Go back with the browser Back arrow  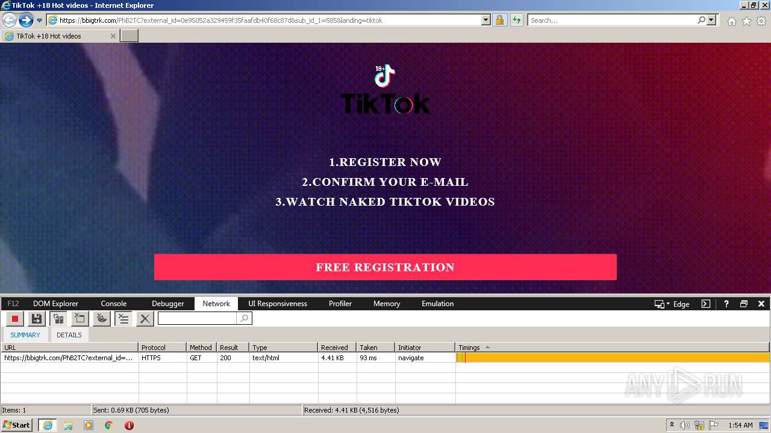tap(10, 20)
